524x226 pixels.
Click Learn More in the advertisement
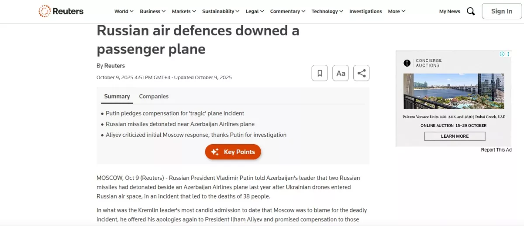tap(455, 136)
